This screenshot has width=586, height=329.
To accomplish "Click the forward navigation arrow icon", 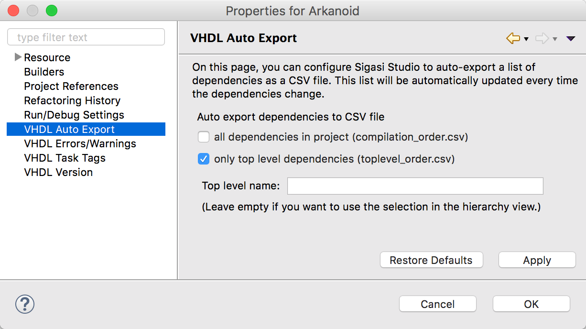I will coord(542,38).
